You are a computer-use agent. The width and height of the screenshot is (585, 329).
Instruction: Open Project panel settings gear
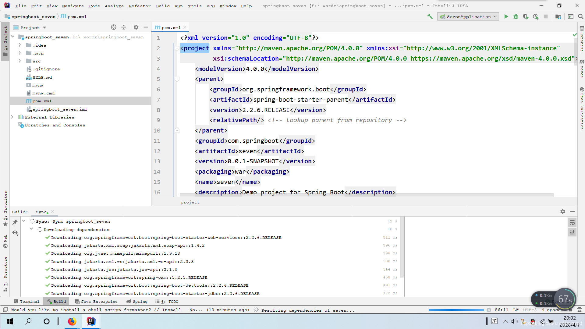click(136, 27)
